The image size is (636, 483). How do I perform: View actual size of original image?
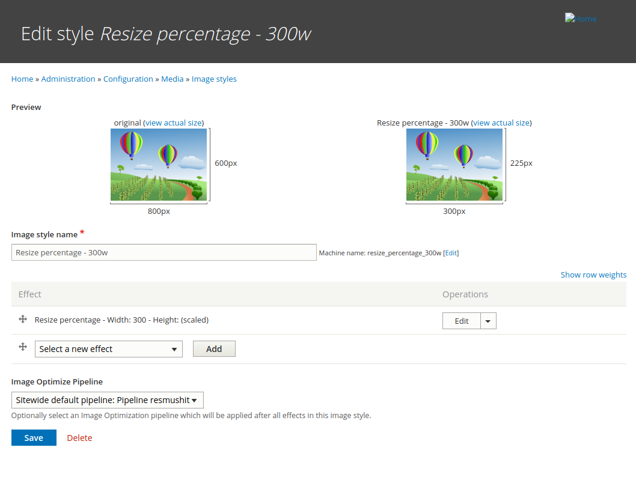pyautogui.click(x=174, y=123)
